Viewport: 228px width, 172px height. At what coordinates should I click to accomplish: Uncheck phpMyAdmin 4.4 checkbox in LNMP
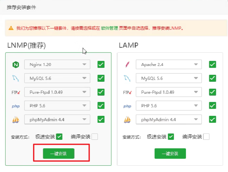click(x=101, y=119)
